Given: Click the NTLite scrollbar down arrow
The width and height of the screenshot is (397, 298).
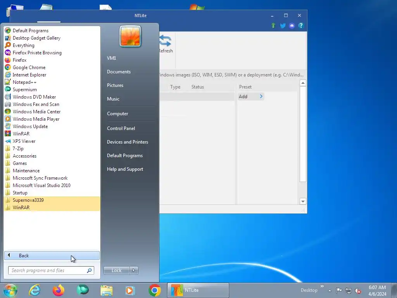Looking at the screenshot, I should tap(303, 201).
